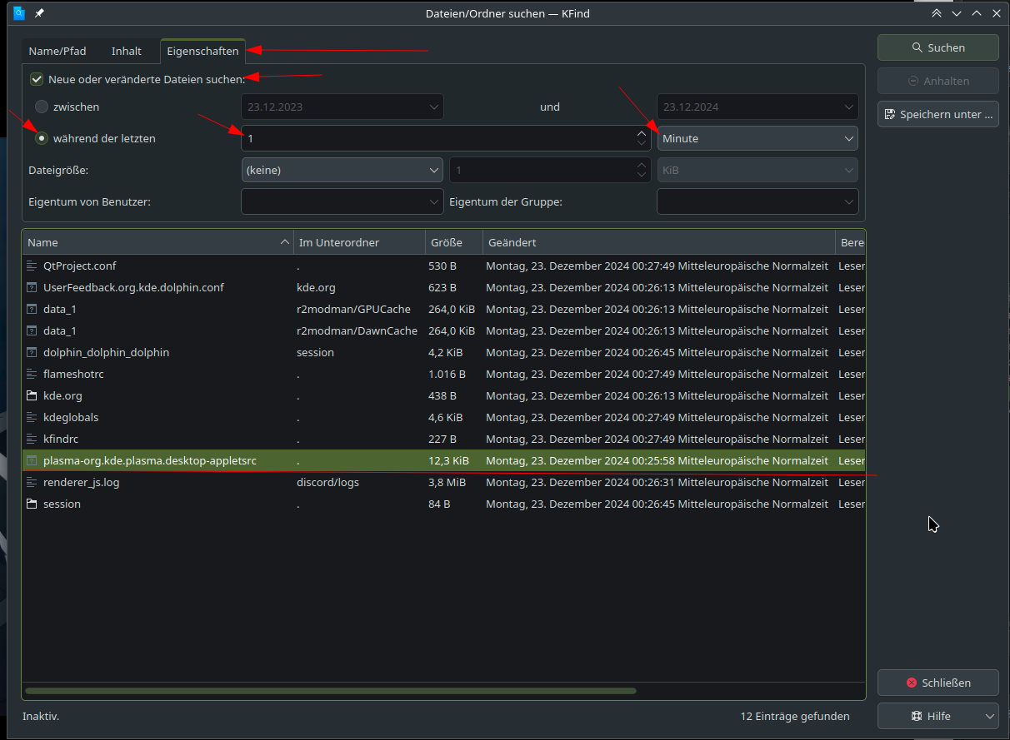Click file icon of renderer_js.log

click(32, 482)
